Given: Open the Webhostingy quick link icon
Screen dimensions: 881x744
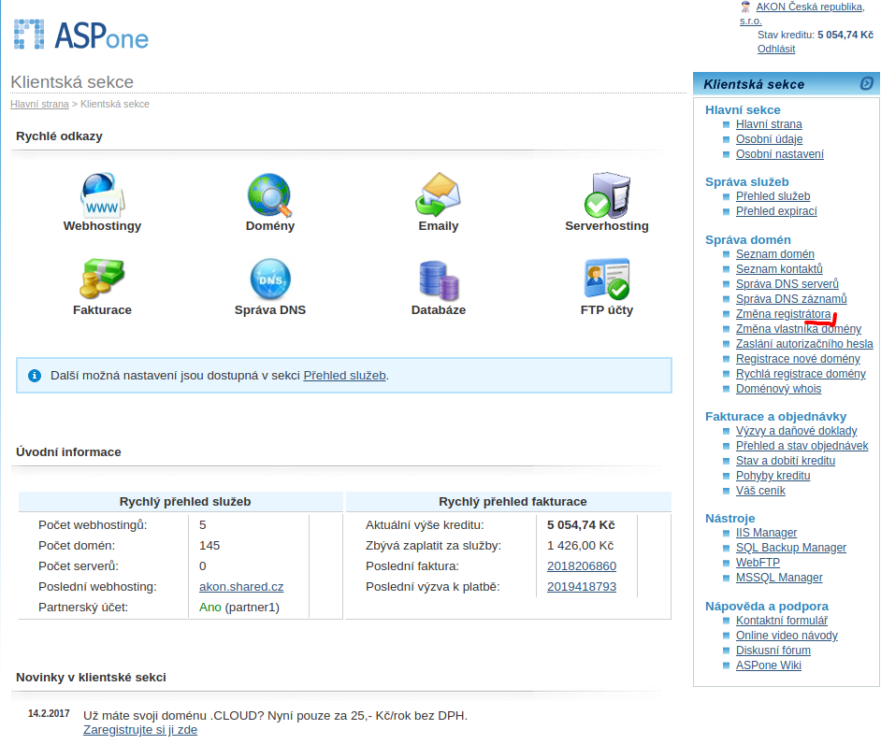Looking at the screenshot, I should [x=102, y=195].
